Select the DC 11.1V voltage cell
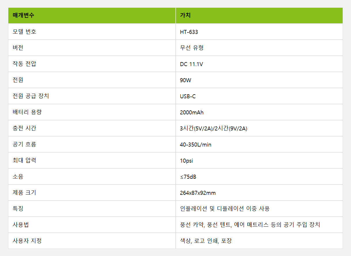 191,64
